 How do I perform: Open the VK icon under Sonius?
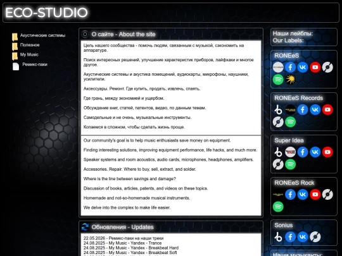click(x=303, y=237)
